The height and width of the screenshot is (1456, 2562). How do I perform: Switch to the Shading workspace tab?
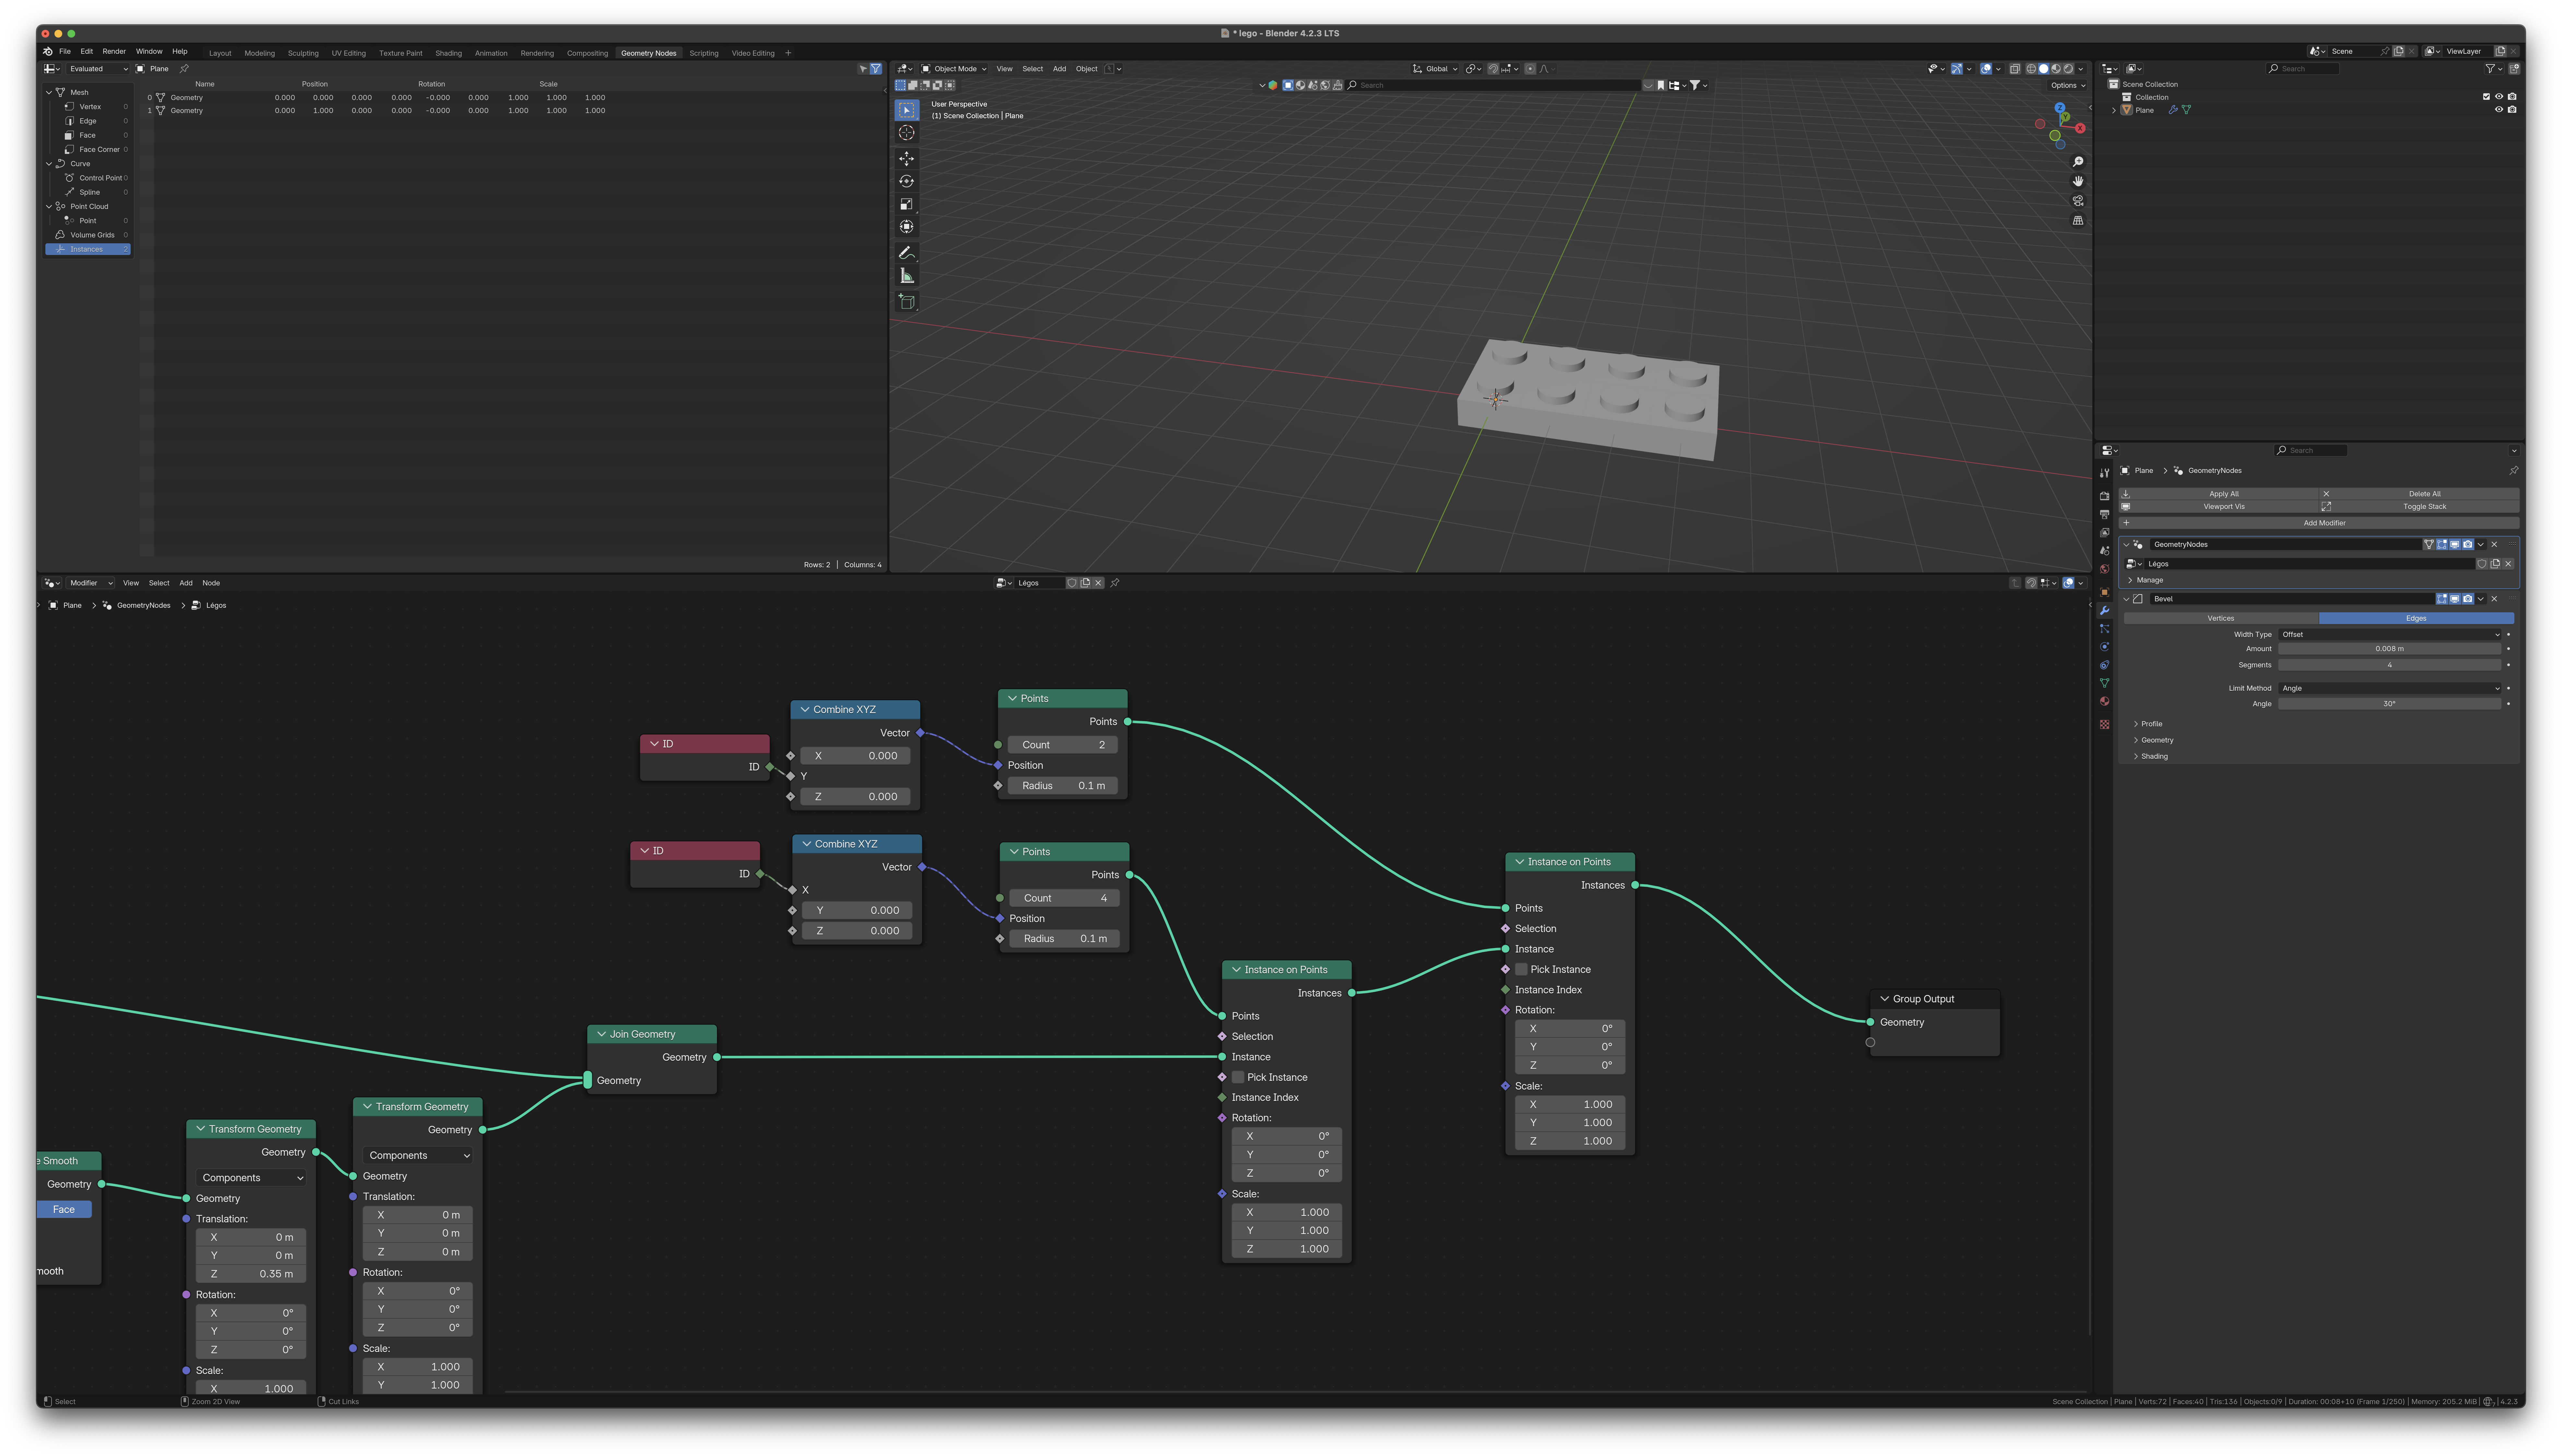click(448, 53)
